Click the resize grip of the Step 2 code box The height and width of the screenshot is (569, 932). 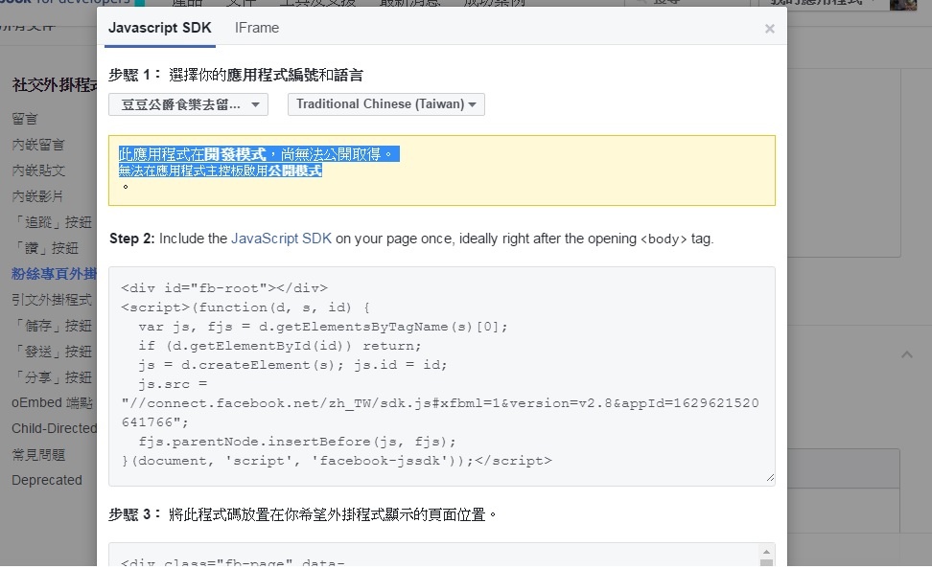tap(770, 478)
